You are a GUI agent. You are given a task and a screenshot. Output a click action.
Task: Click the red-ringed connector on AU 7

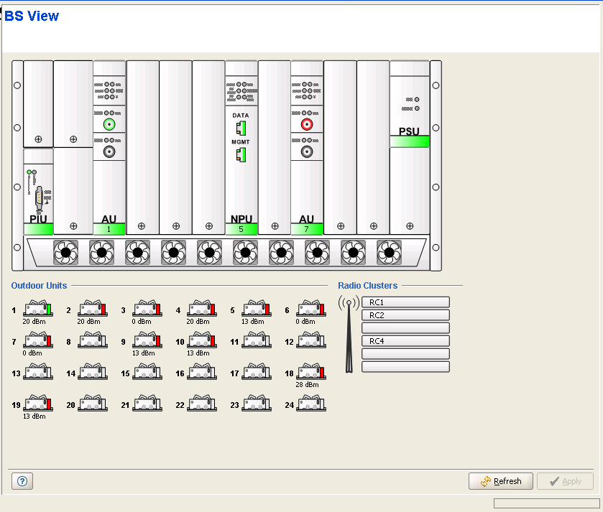pos(307,125)
